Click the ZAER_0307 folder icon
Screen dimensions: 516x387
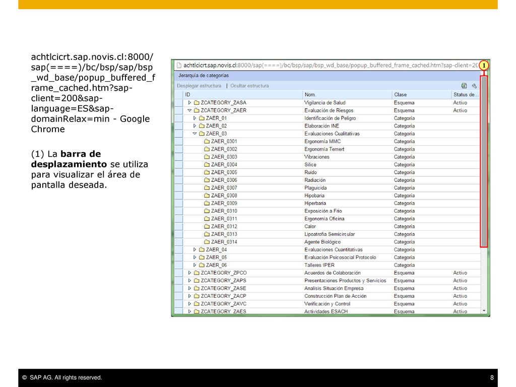(207, 187)
